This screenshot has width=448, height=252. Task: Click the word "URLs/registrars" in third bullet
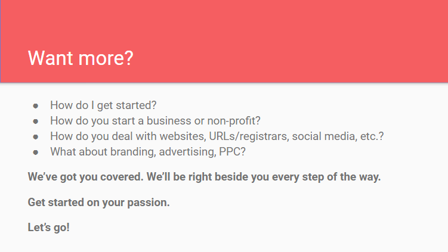(x=249, y=136)
